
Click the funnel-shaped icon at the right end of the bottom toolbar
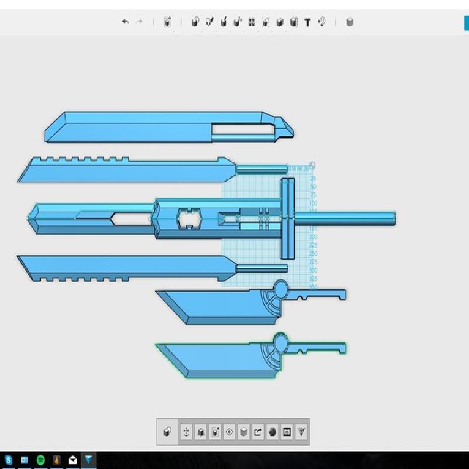[301, 432]
